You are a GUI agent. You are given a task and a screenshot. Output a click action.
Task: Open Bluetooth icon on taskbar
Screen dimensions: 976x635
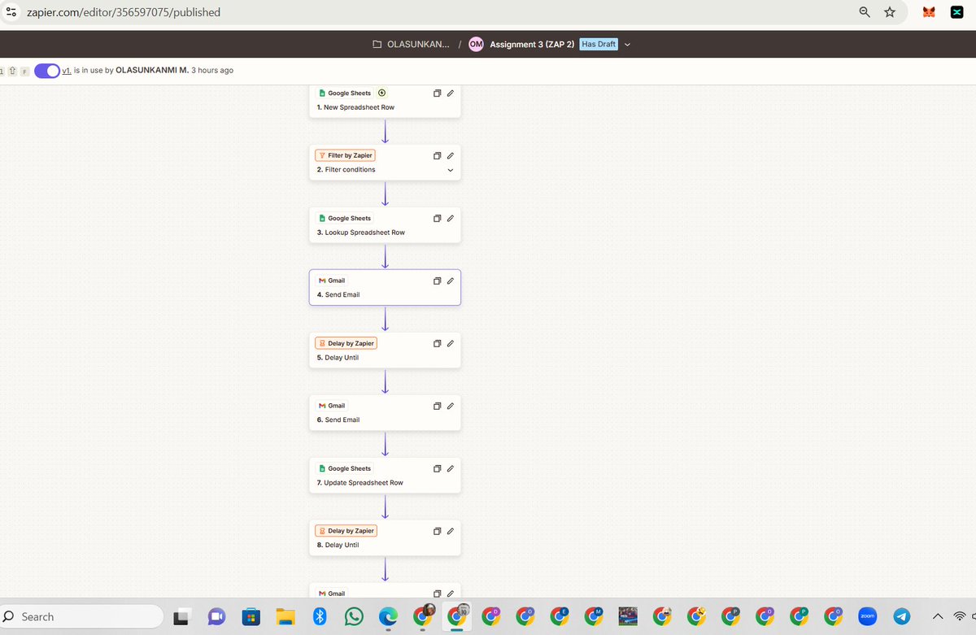coord(320,617)
